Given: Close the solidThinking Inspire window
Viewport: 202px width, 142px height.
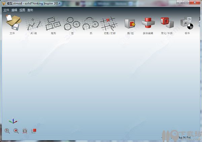Looking at the screenshot, I should pos(195,2).
